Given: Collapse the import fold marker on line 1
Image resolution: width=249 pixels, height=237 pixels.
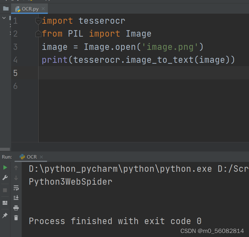Looking at the screenshot, I should point(38,21).
